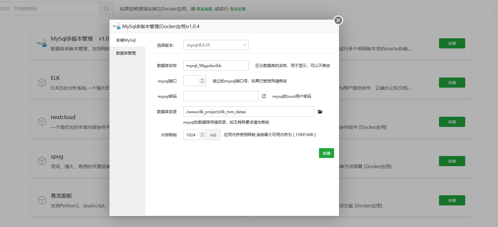Click the 青龙面板 app title
The height and width of the screenshot is (227, 498).
click(x=61, y=196)
